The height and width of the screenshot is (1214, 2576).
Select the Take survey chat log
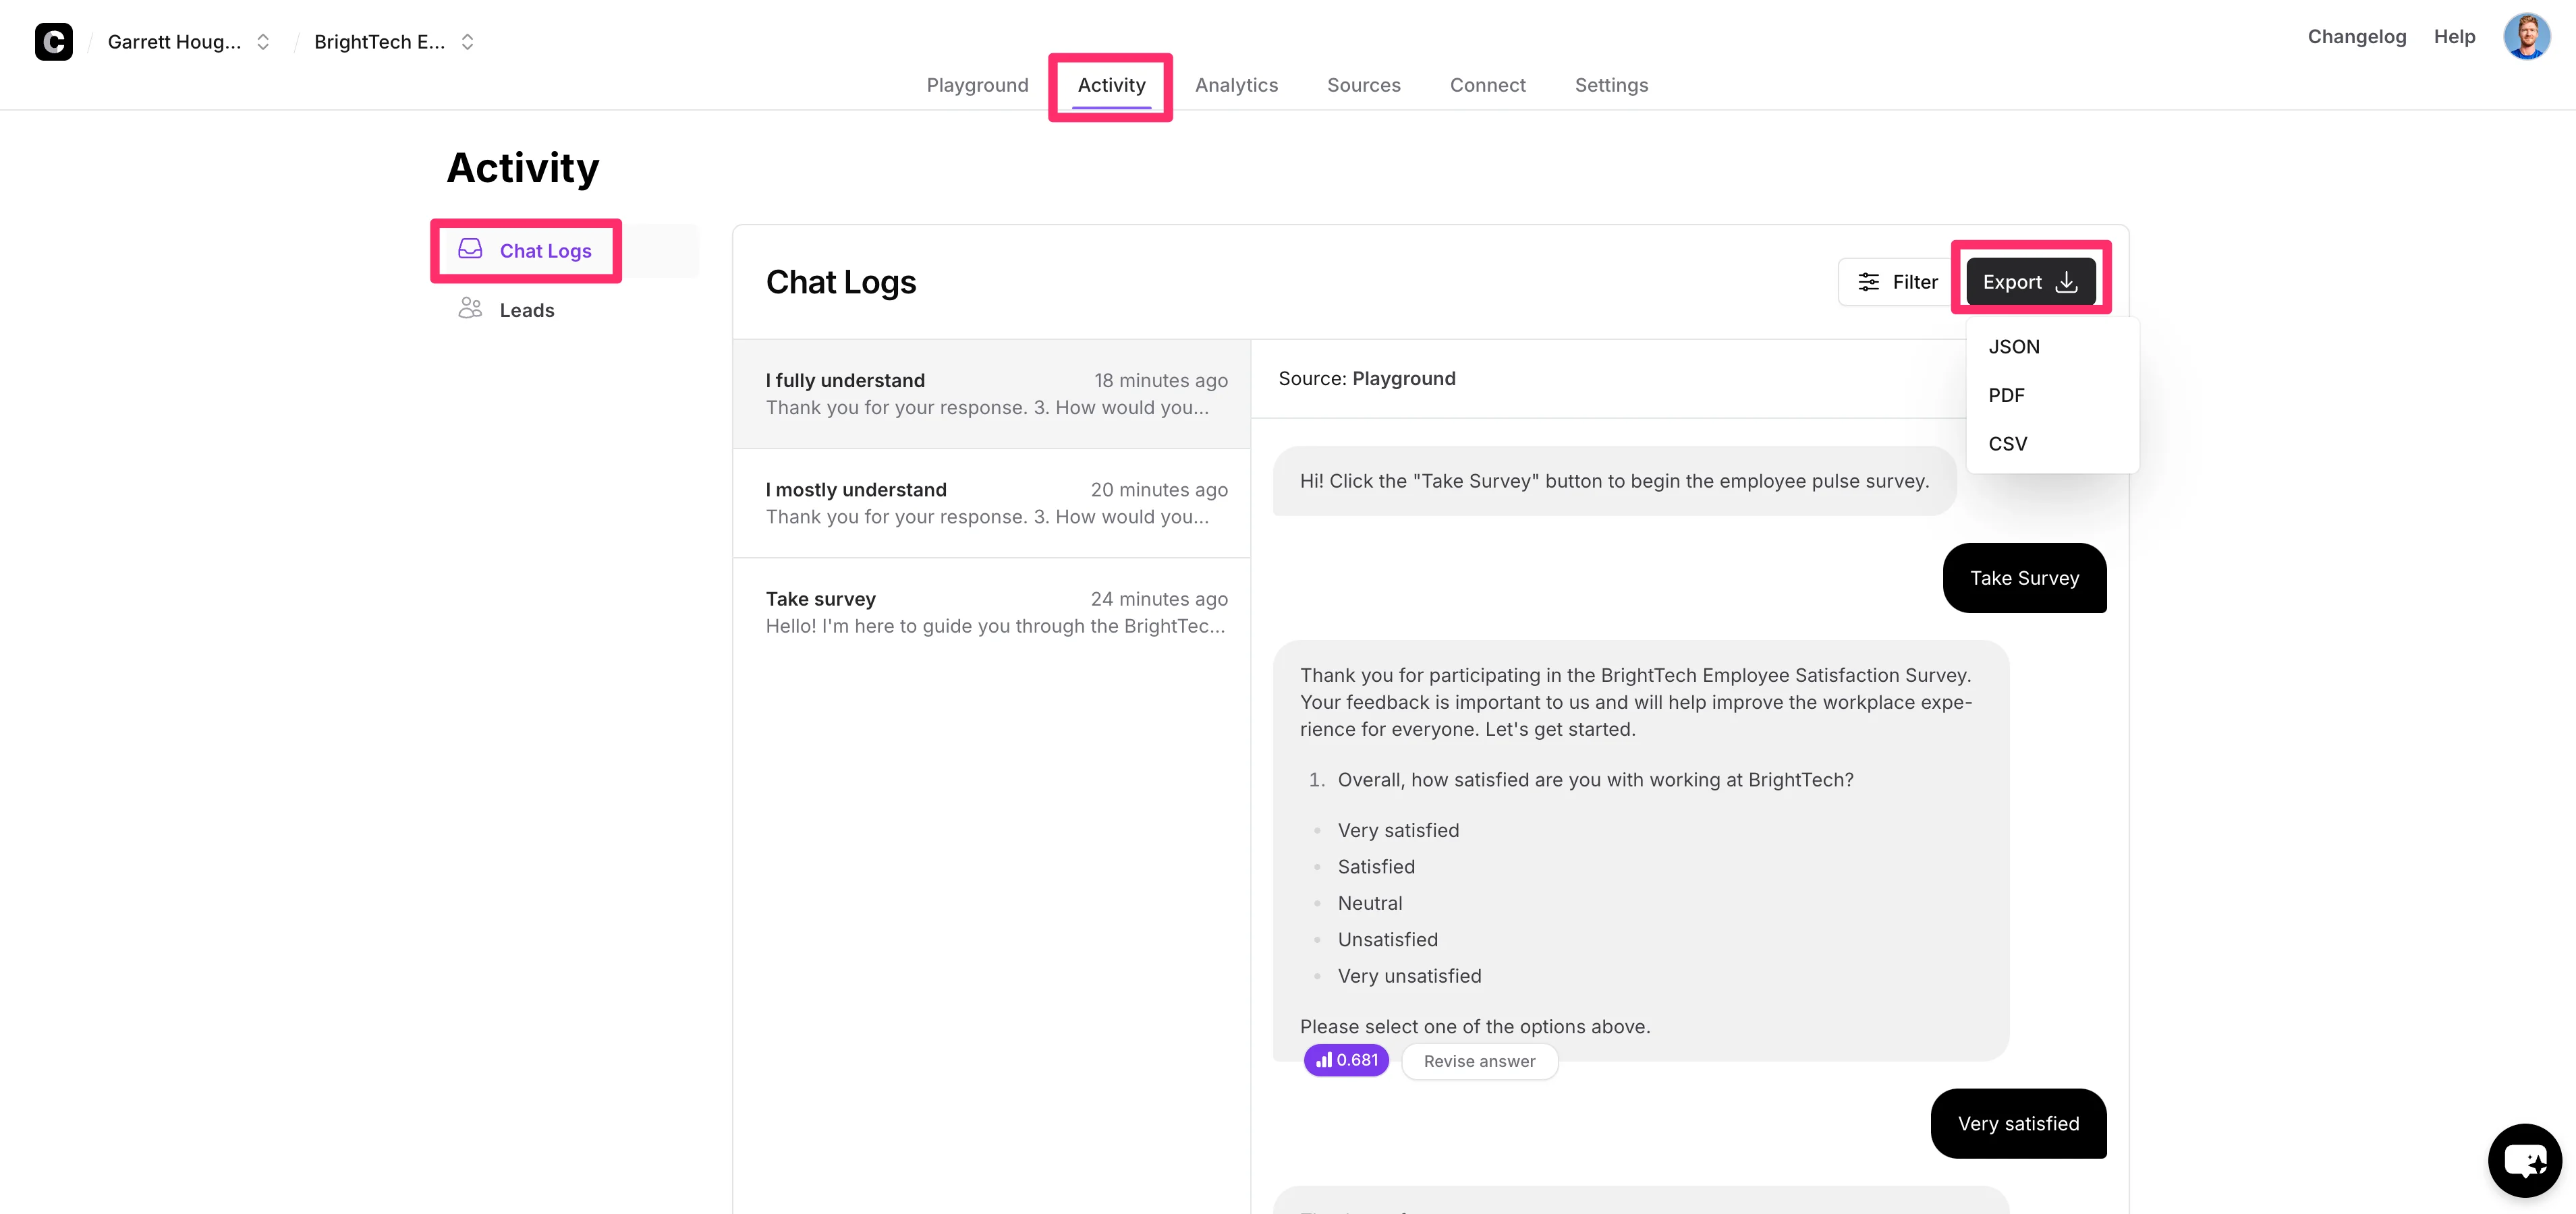coord(991,612)
